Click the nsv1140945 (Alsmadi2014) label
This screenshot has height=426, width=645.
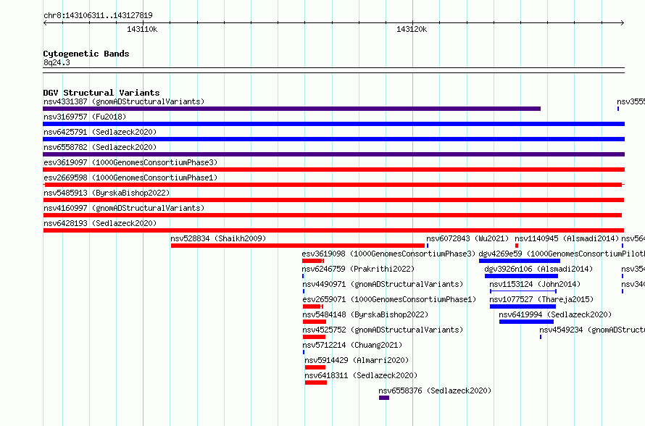click(x=567, y=238)
